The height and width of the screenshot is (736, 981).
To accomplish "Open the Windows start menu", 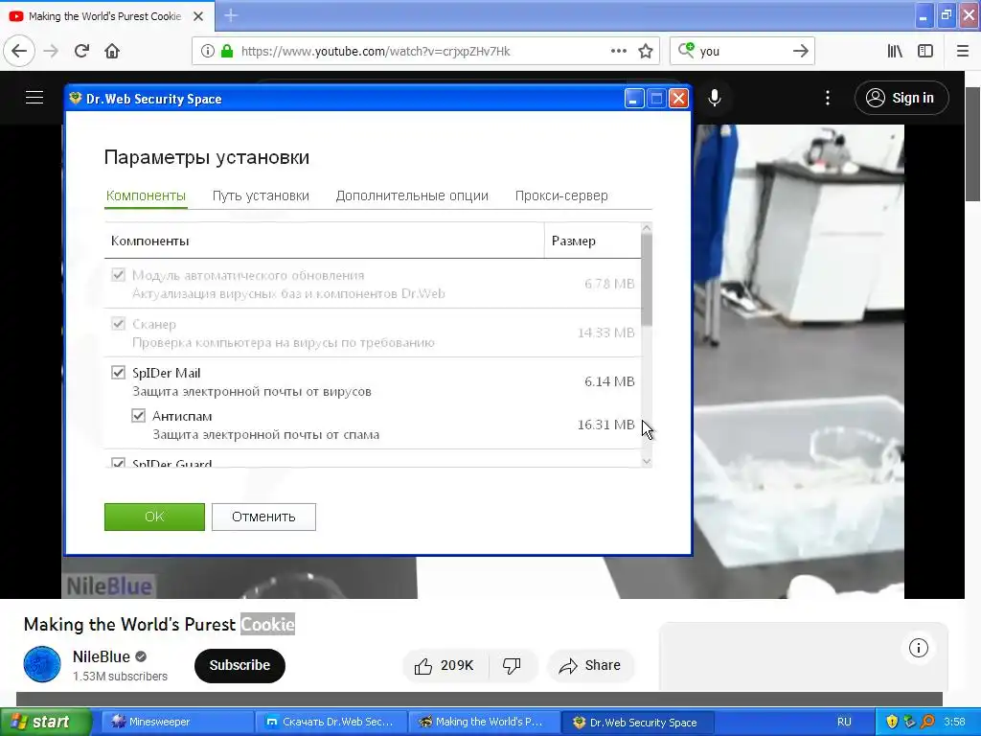I will (45, 722).
